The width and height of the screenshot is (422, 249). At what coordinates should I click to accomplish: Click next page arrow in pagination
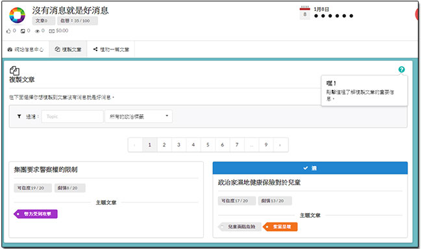click(x=280, y=145)
